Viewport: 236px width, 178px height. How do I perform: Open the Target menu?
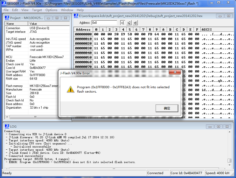coord(37,10)
